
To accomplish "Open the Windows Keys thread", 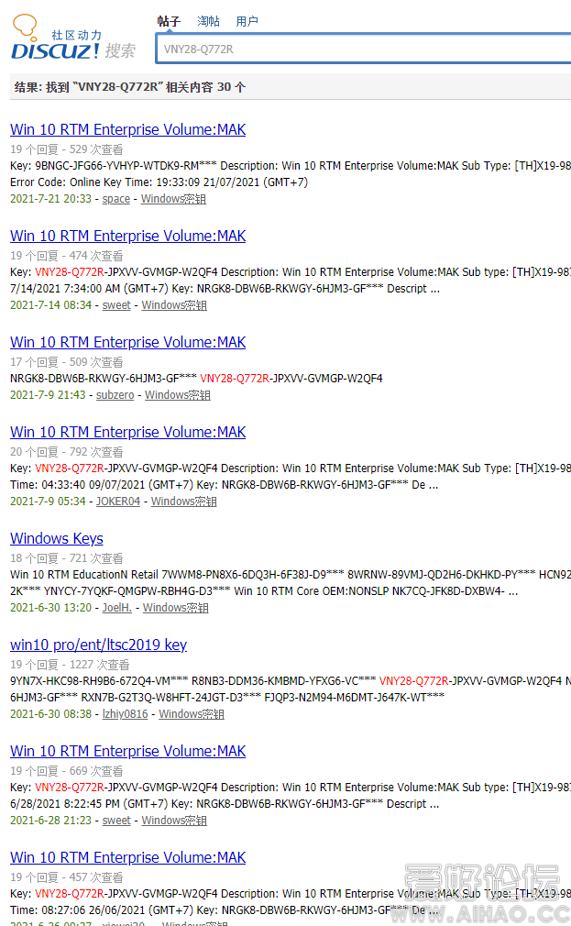I will (57, 538).
